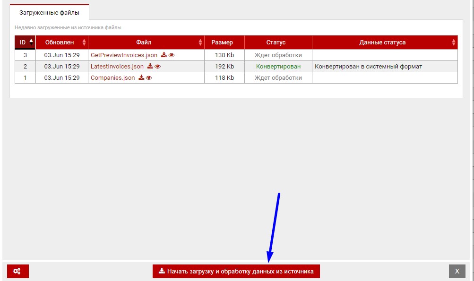
Task: Click Начать загрузку и обработку данных button
Action: click(x=236, y=271)
